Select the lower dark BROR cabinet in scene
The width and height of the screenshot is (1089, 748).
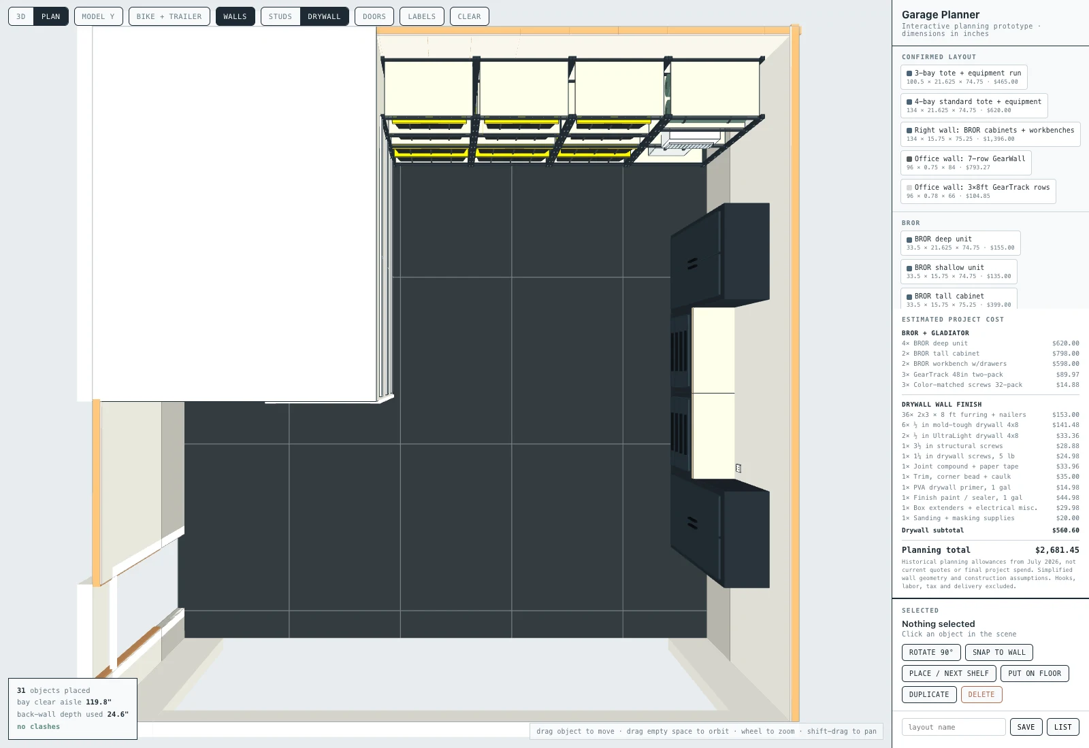tap(720, 532)
